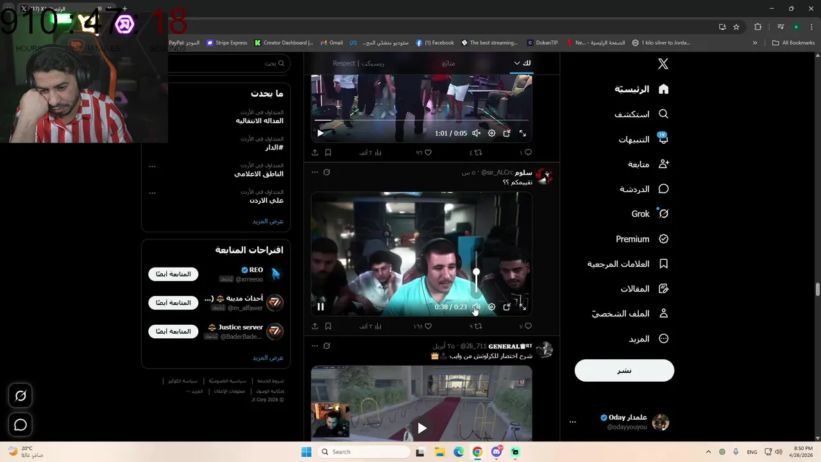Switch to the متابَع following tab
Screen dimensions: 821x462
click(x=448, y=63)
